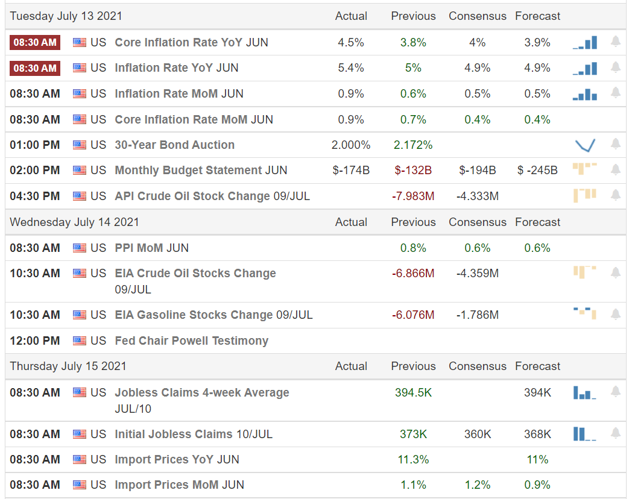The height and width of the screenshot is (499, 632).
Task: Click the Consensus header in Thursday section
Action: (477, 366)
